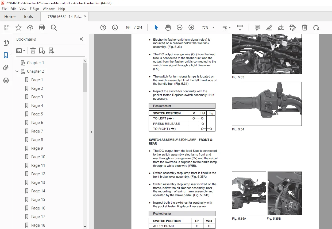Collapse the Chapter 2 bookmark

[17, 71]
